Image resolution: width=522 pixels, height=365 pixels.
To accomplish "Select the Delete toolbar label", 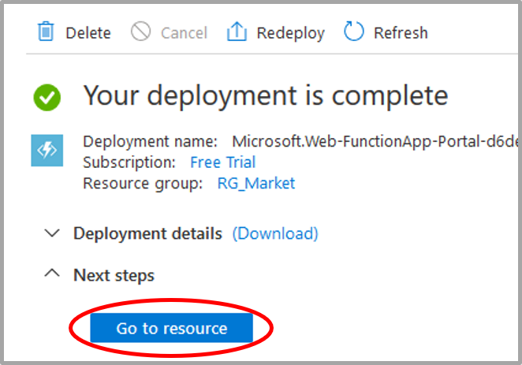I will click(x=88, y=33).
